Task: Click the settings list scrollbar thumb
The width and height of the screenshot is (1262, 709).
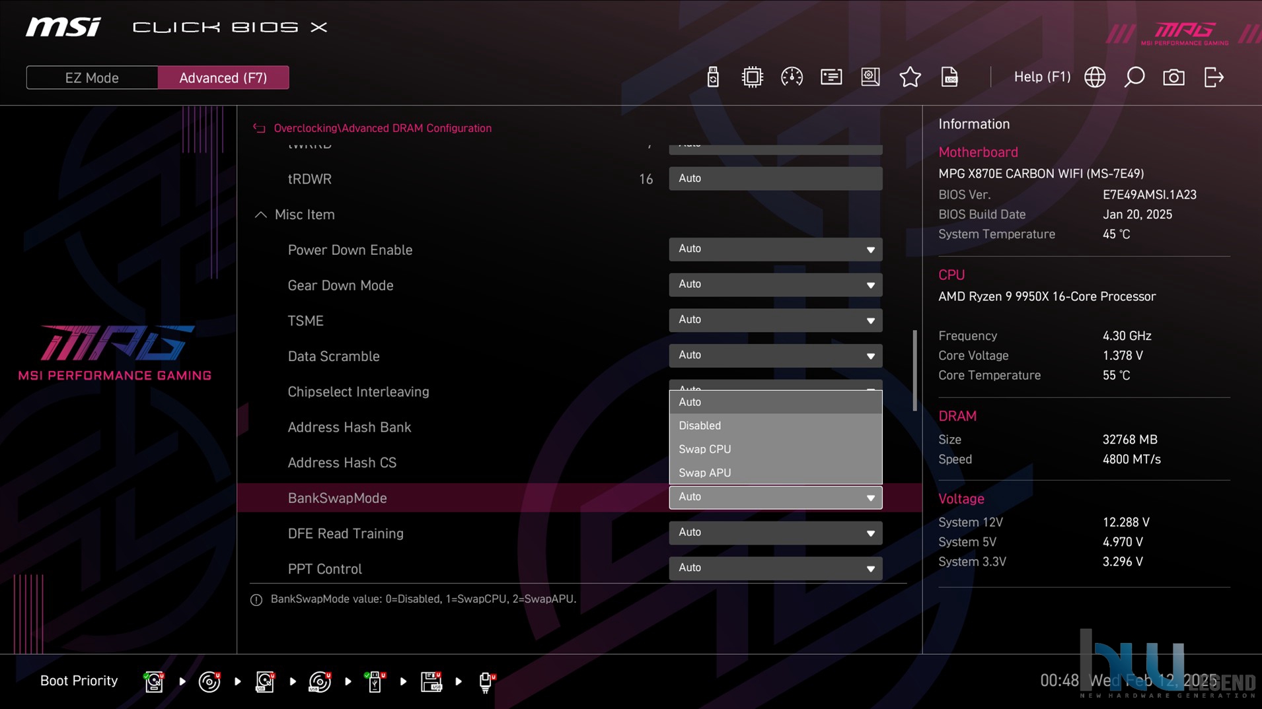Action: pyautogui.click(x=914, y=370)
